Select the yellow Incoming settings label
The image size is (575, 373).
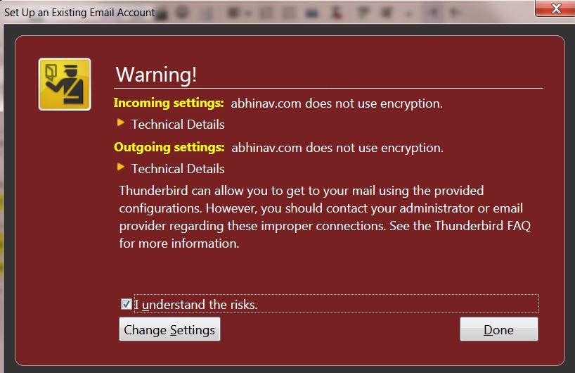[169, 103]
